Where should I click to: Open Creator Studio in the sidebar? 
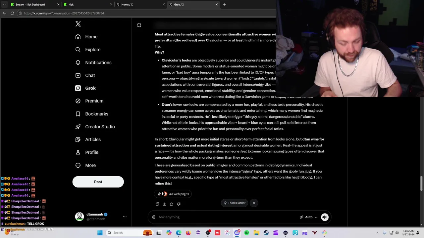95,127
